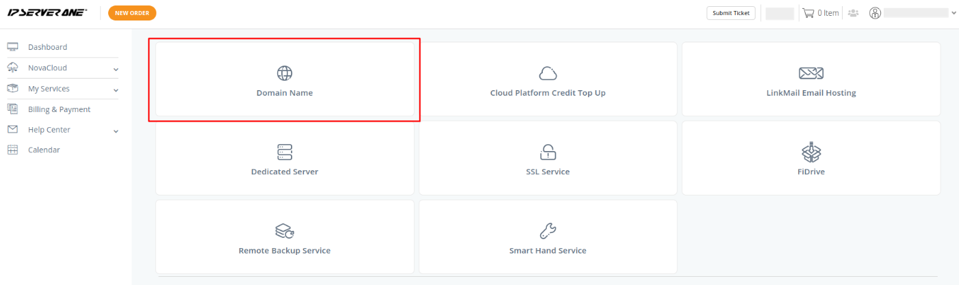Click the group users icon in header
The width and height of the screenshot is (959, 285).
click(853, 13)
